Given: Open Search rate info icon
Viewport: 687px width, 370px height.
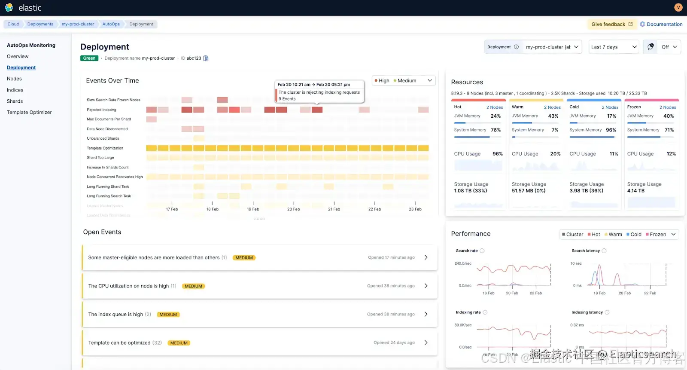Looking at the screenshot, I should [x=482, y=251].
